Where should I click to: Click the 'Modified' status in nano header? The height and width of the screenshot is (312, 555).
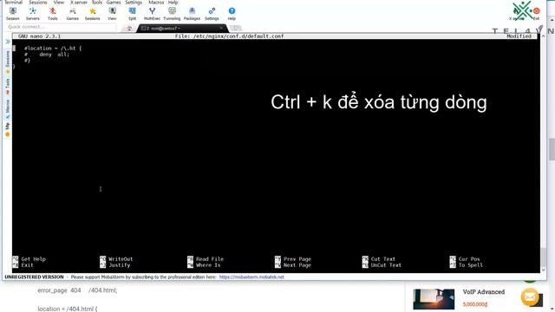(519, 36)
